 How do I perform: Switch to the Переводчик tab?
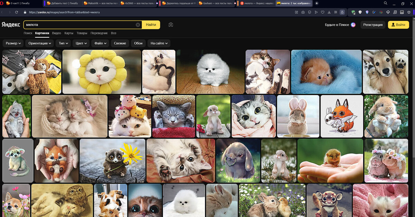[x=99, y=33]
